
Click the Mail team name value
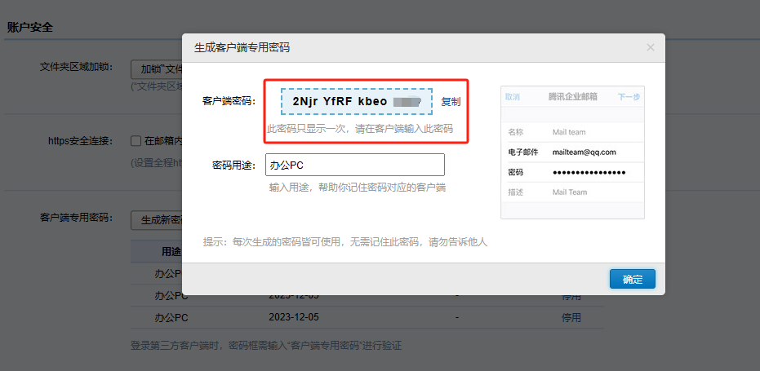569,132
